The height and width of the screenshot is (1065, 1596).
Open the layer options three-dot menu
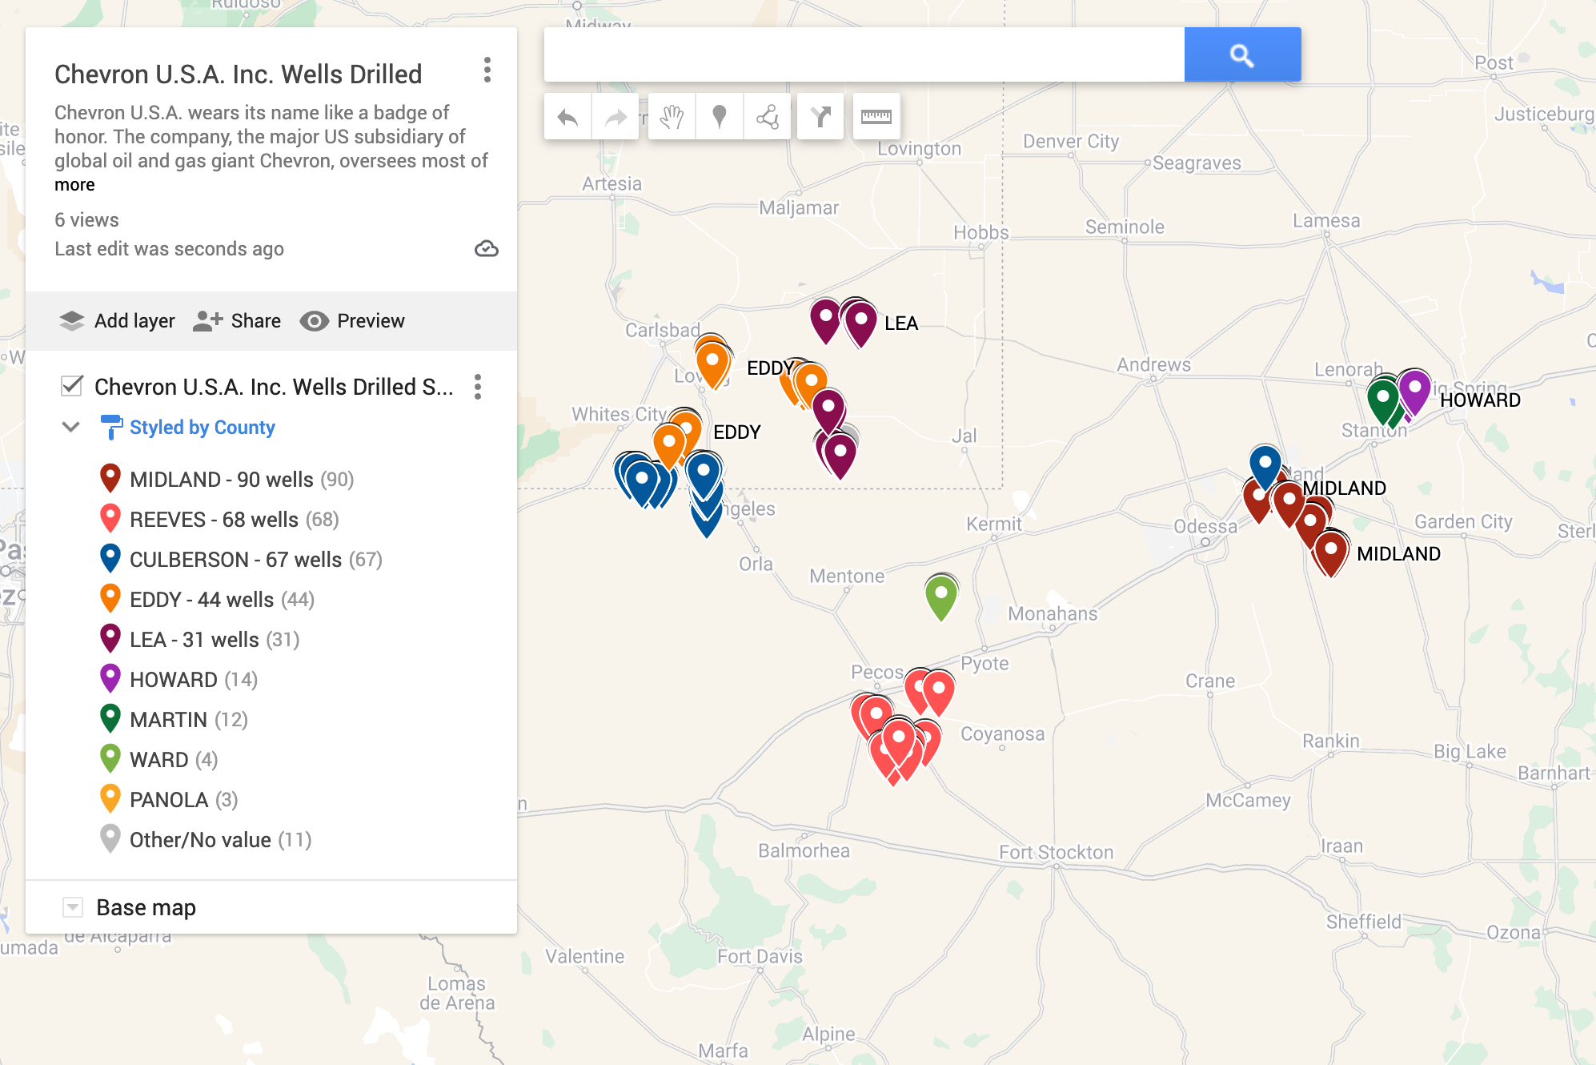click(x=478, y=387)
